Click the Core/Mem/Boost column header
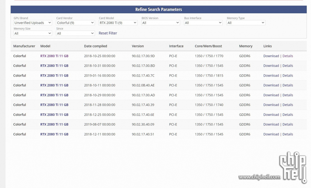The width and height of the screenshot is (311, 188). pyautogui.click(x=208, y=46)
